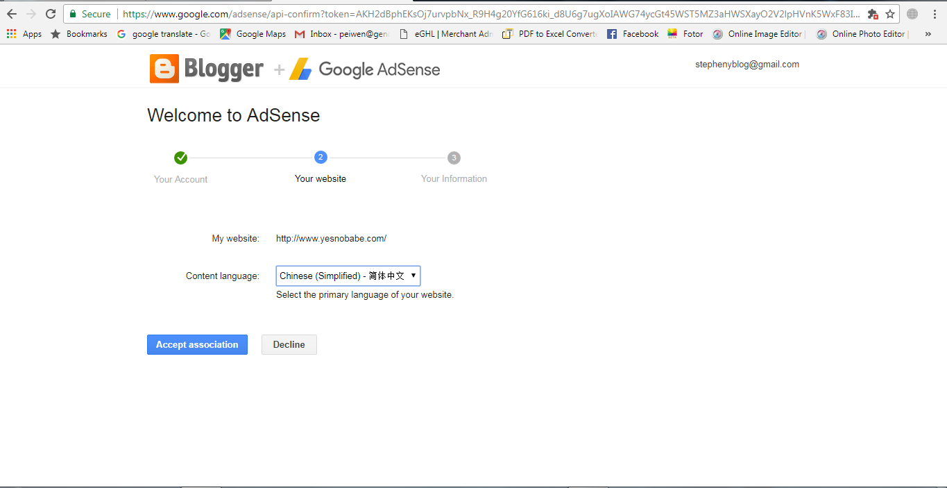This screenshot has height=488, width=947.
Task: Click the browser back arrow
Action: point(11,14)
